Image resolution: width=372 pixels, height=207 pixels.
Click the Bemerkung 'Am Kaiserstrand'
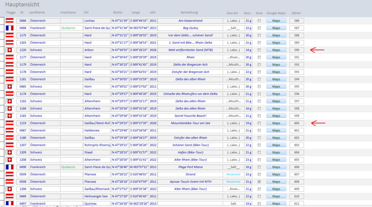coord(190,20)
